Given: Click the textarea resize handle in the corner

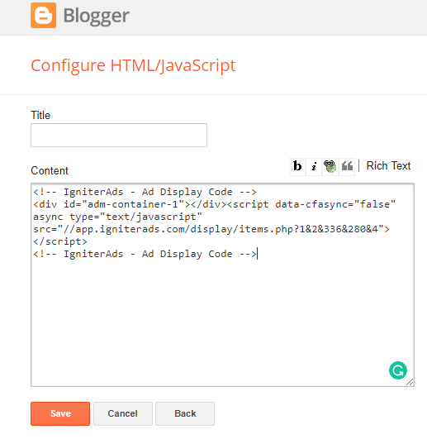Looking at the screenshot, I should (x=410, y=382).
